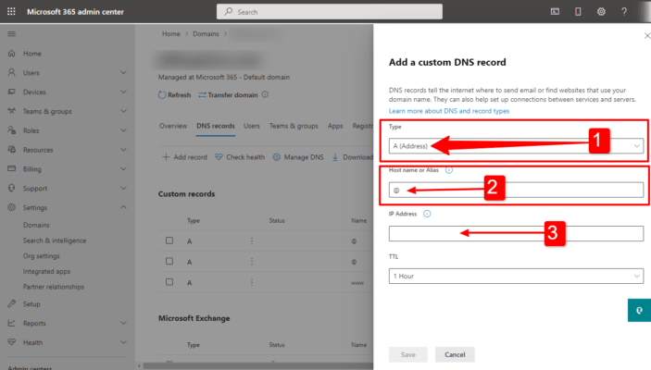Open the app launcher waffle icon

tap(11, 11)
